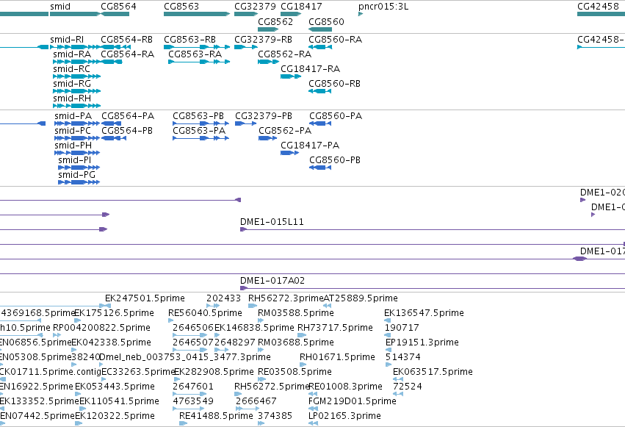Click EST EK247501.5prime

tap(145, 298)
